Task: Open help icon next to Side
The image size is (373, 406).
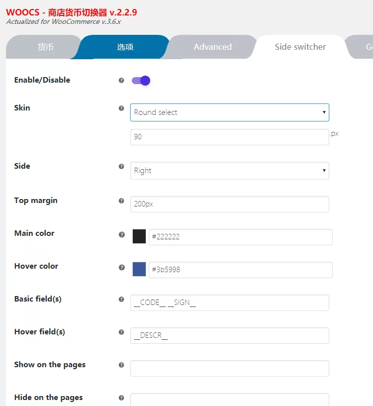Action: click(x=121, y=166)
